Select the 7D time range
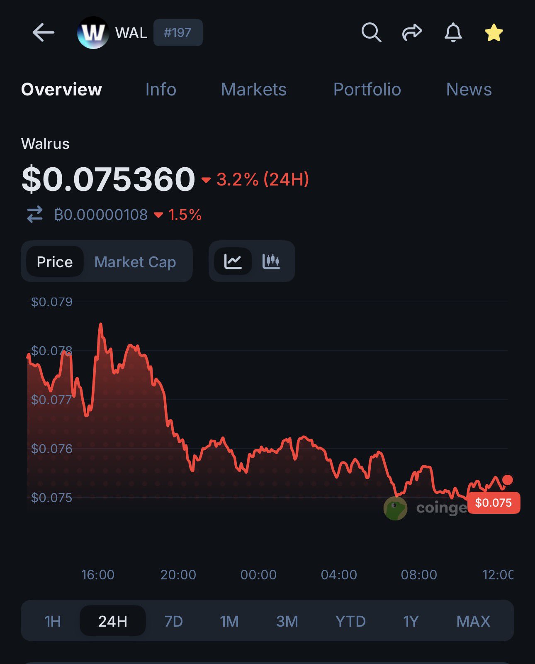This screenshot has height=664, width=535. pos(173,621)
